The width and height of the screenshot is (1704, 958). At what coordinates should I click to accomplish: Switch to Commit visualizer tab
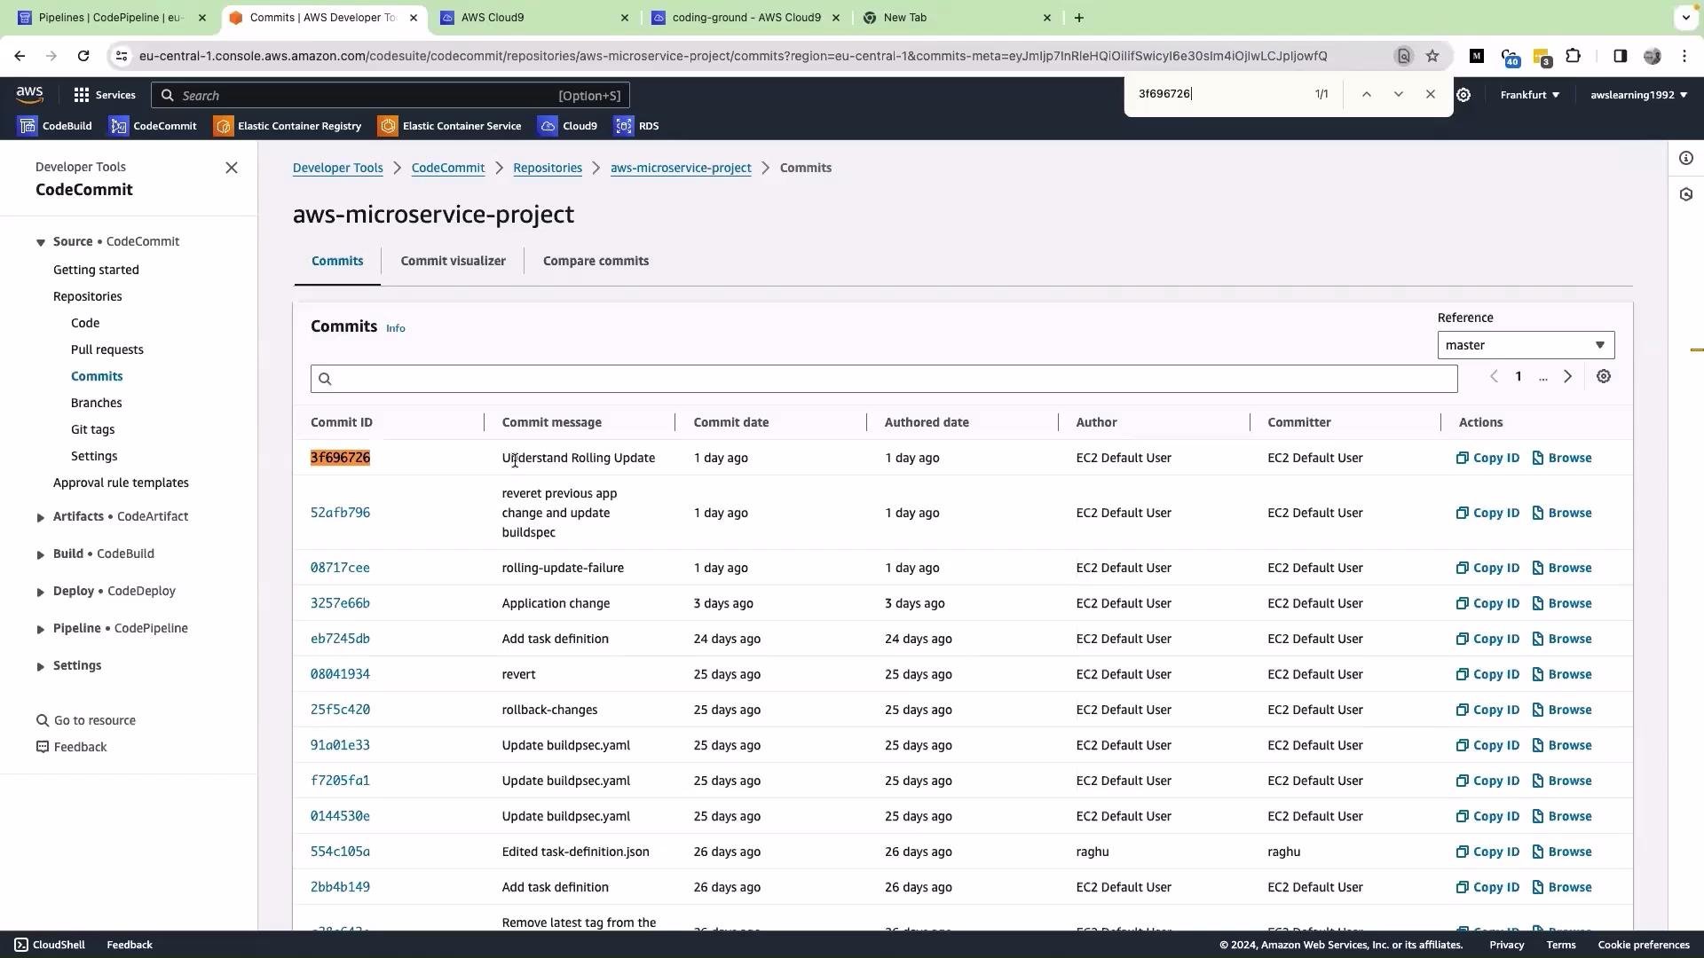[453, 261]
